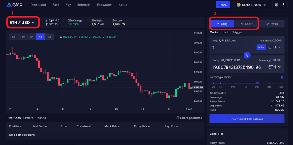Click the Long amount input field
Viewport: 293px width, 145px height.
click(x=237, y=67)
